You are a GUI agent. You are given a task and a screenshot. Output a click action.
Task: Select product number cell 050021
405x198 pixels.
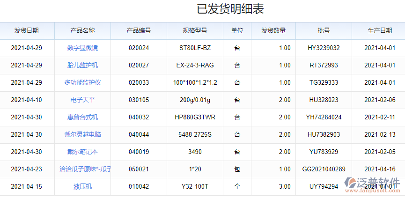coord(139,169)
